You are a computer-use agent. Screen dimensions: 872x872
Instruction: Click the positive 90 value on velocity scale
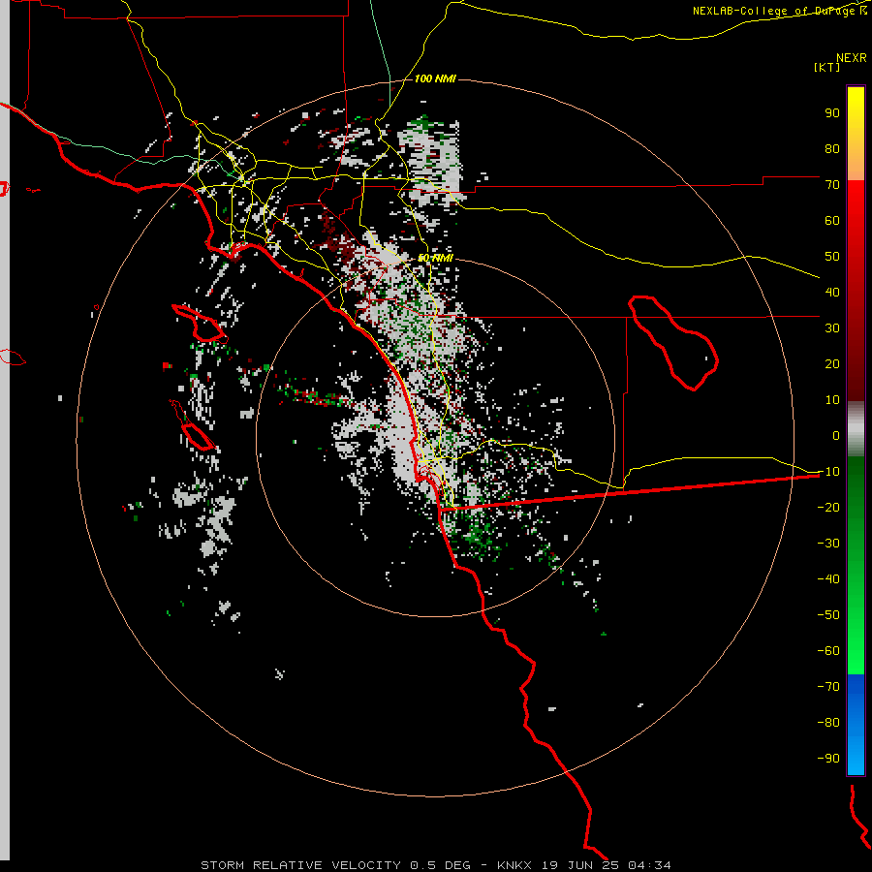pos(832,113)
